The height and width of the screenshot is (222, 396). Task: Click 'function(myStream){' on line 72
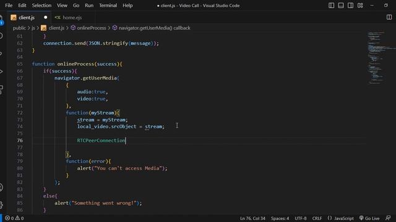pyautogui.click(x=93, y=113)
